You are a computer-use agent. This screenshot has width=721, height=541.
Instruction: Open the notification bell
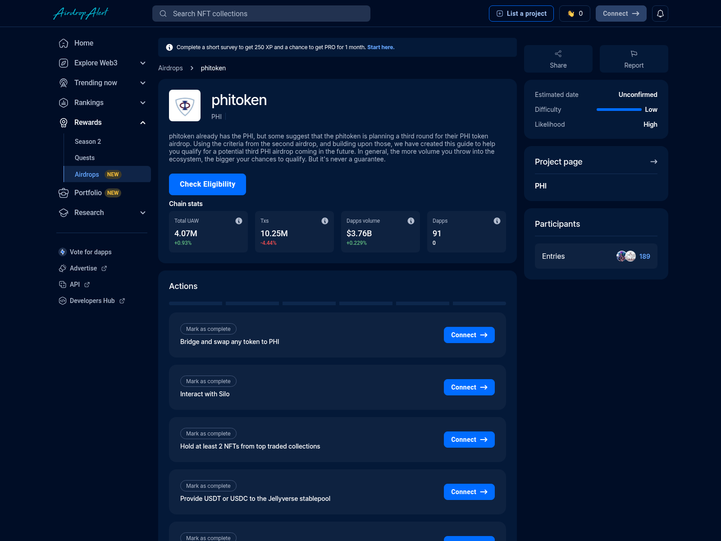tap(660, 14)
